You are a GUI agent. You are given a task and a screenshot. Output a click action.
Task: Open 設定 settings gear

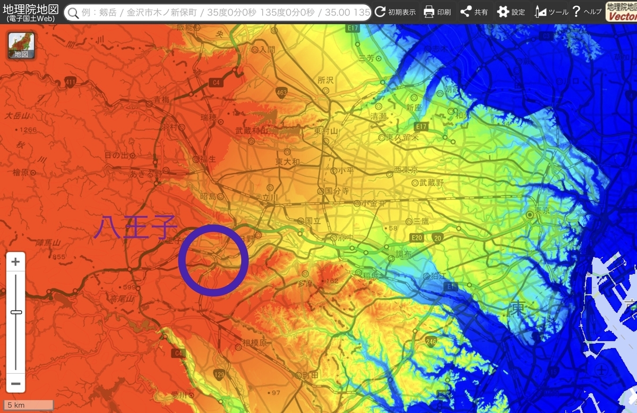click(511, 12)
